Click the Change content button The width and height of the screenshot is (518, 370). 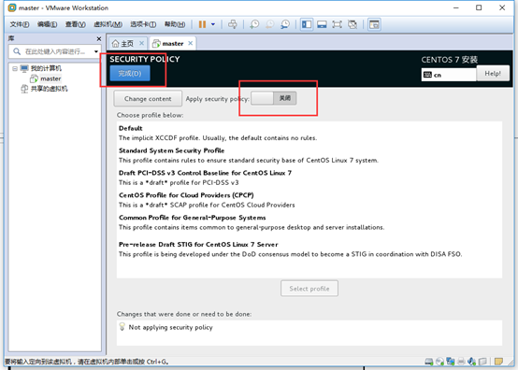click(x=148, y=99)
